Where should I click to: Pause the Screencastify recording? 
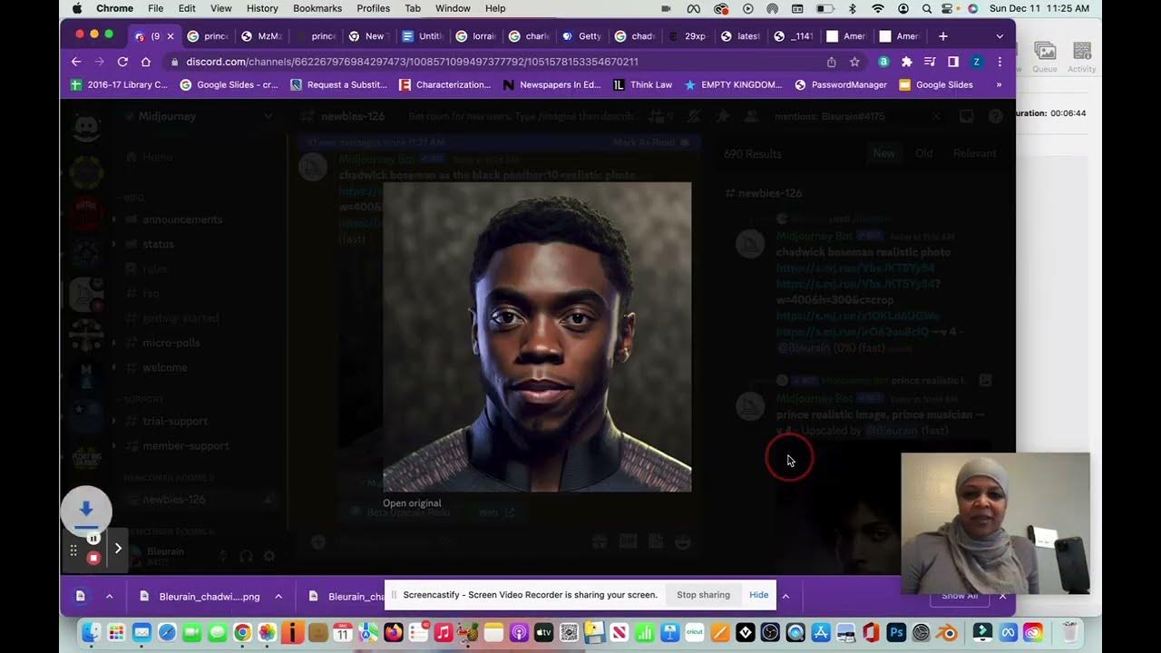(x=93, y=539)
